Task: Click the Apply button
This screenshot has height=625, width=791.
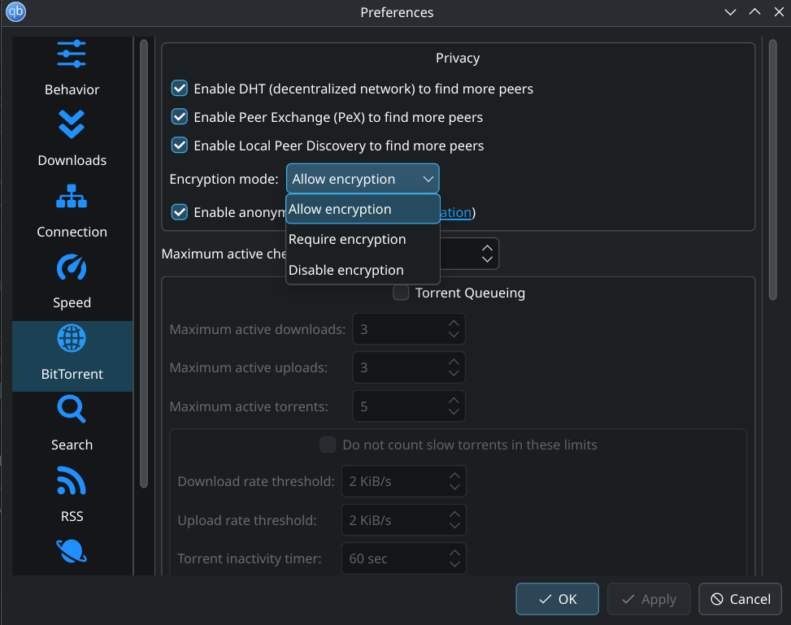Action: (x=648, y=599)
